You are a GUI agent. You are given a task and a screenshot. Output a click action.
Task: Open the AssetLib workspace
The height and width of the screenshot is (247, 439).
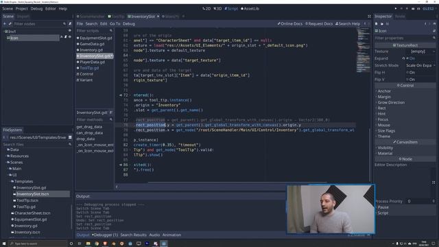(x=250, y=9)
